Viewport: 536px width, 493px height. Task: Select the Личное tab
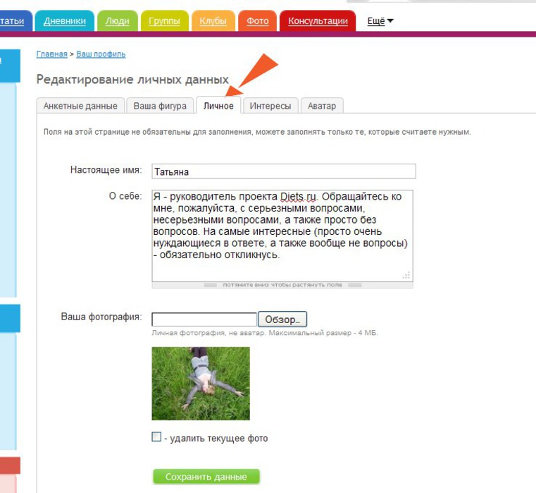(218, 106)
